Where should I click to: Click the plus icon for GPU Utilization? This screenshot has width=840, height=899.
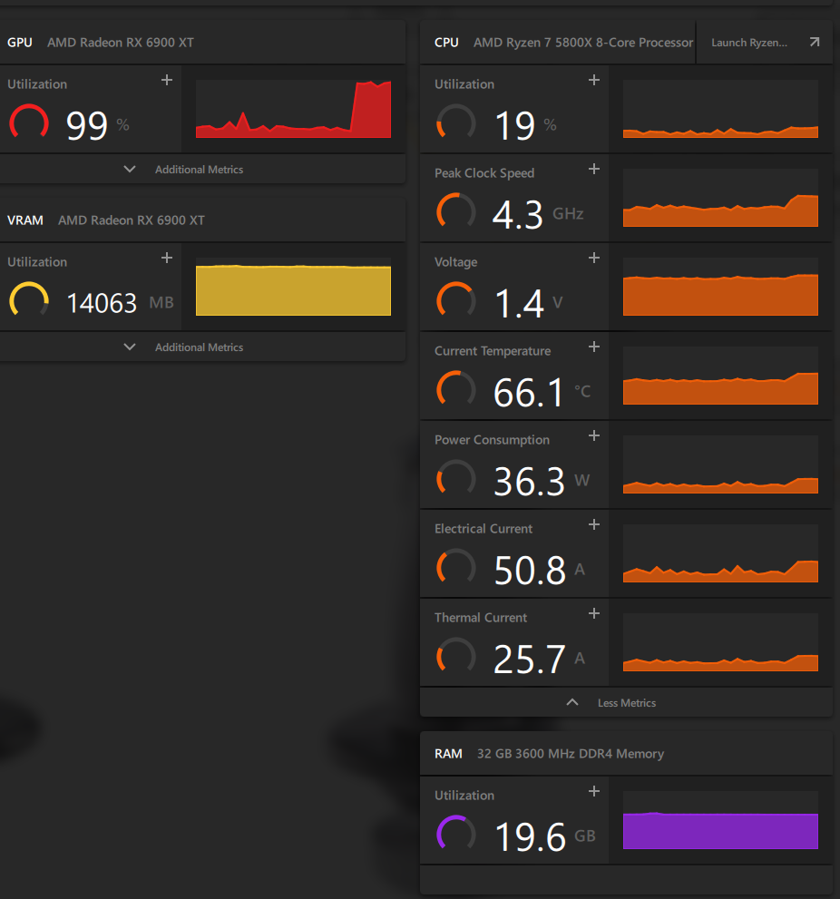(x=167, y=80)
